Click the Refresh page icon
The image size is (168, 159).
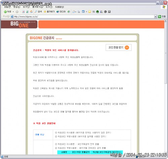point(27,12)
